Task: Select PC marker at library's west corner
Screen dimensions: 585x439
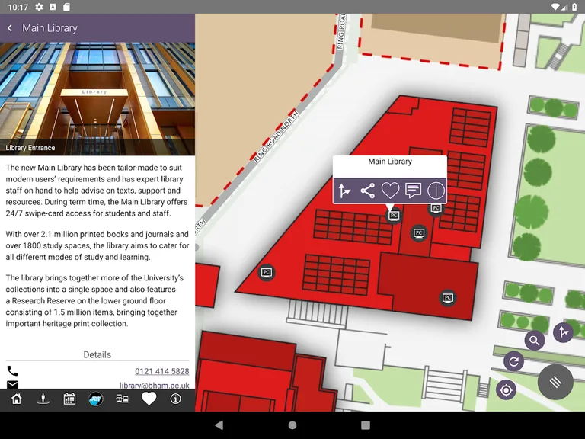Action: point(266,273)
